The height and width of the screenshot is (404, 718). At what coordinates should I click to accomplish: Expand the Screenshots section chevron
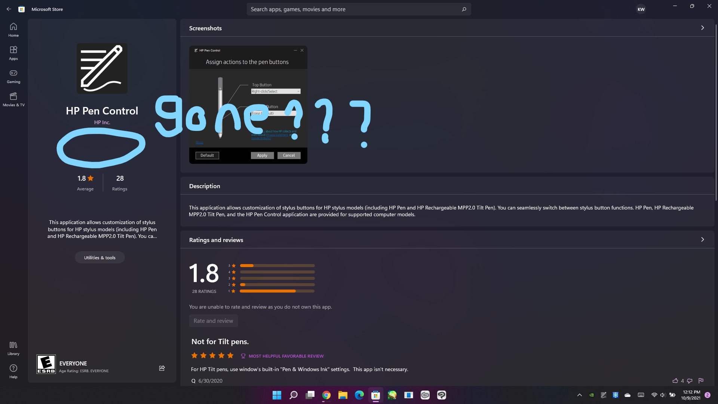[702, 28]
